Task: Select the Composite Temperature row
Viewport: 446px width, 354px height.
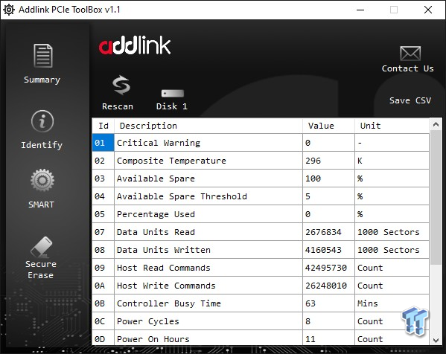Action: coord(261,161)
